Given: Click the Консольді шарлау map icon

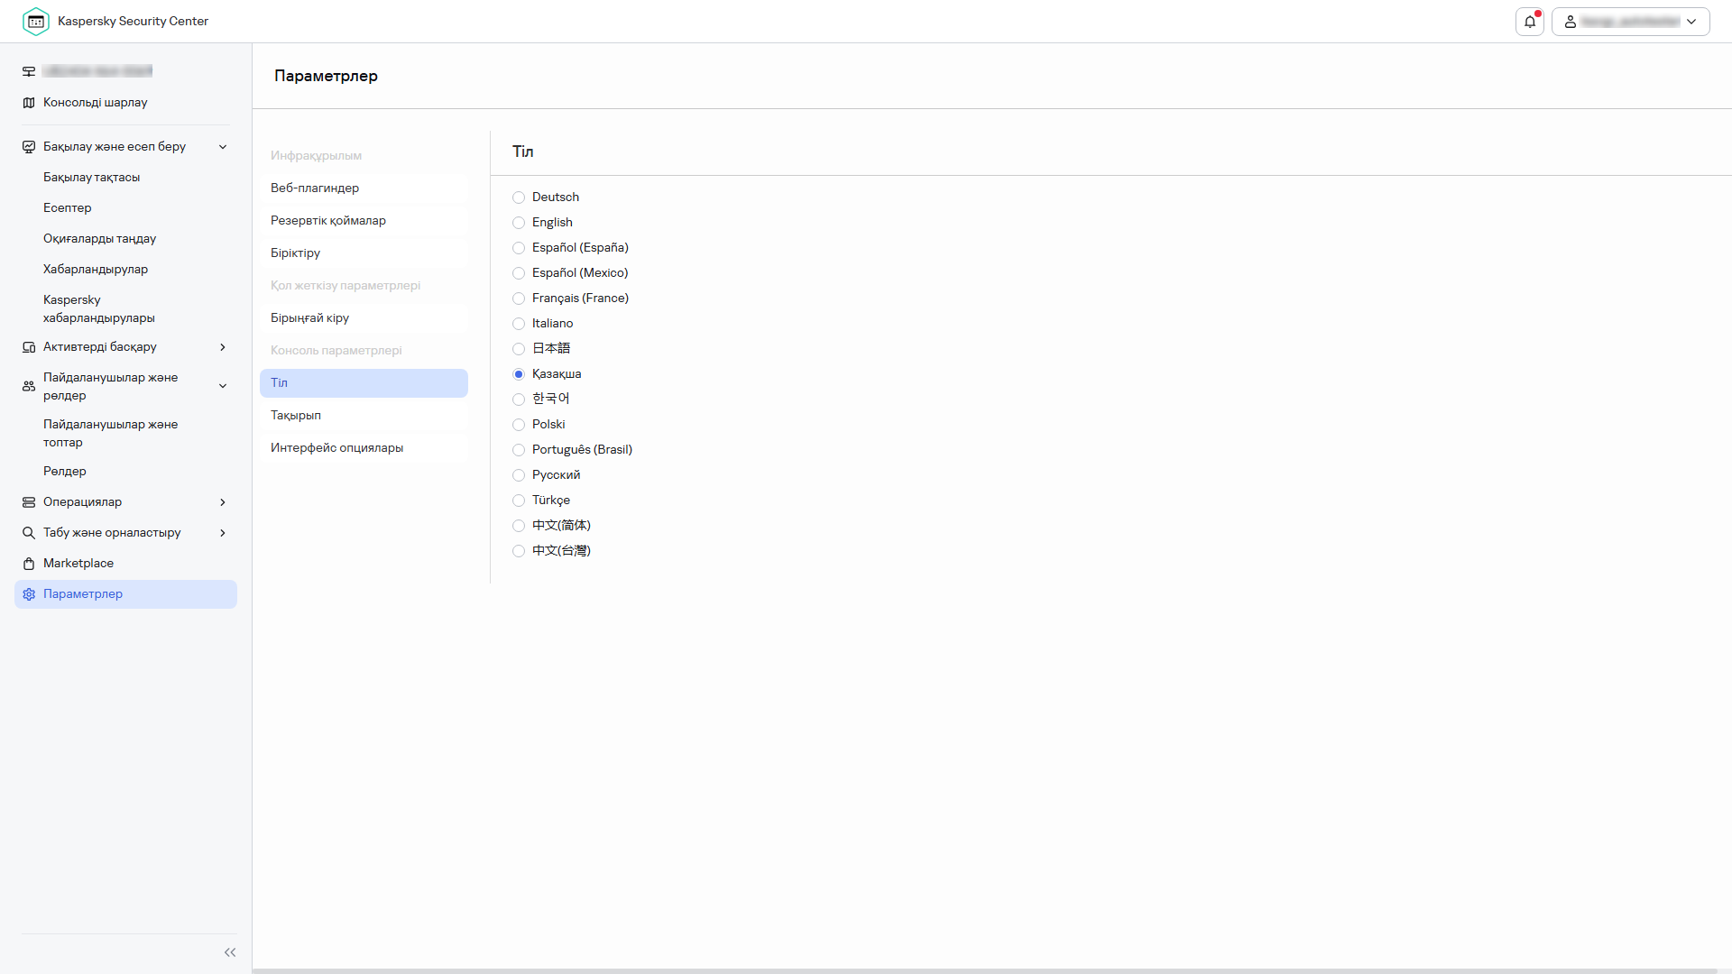Looking at the screenshot, I should coord(29,103).
